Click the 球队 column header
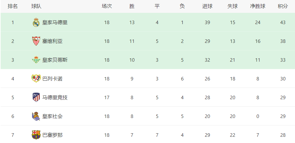 pyautogui.click(x=36, y=6)
